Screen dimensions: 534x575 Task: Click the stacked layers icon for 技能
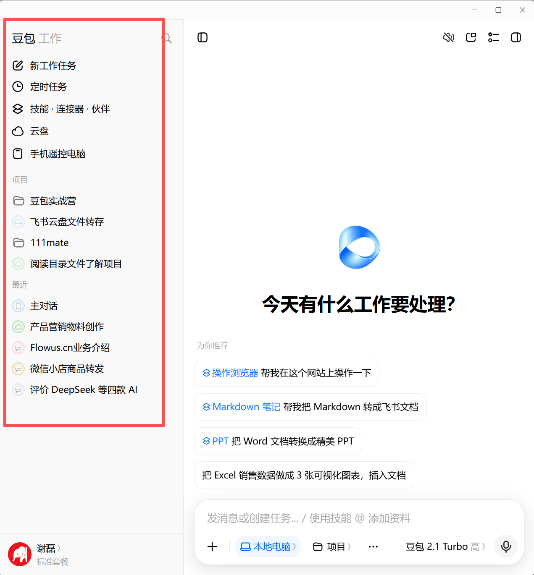18,109
